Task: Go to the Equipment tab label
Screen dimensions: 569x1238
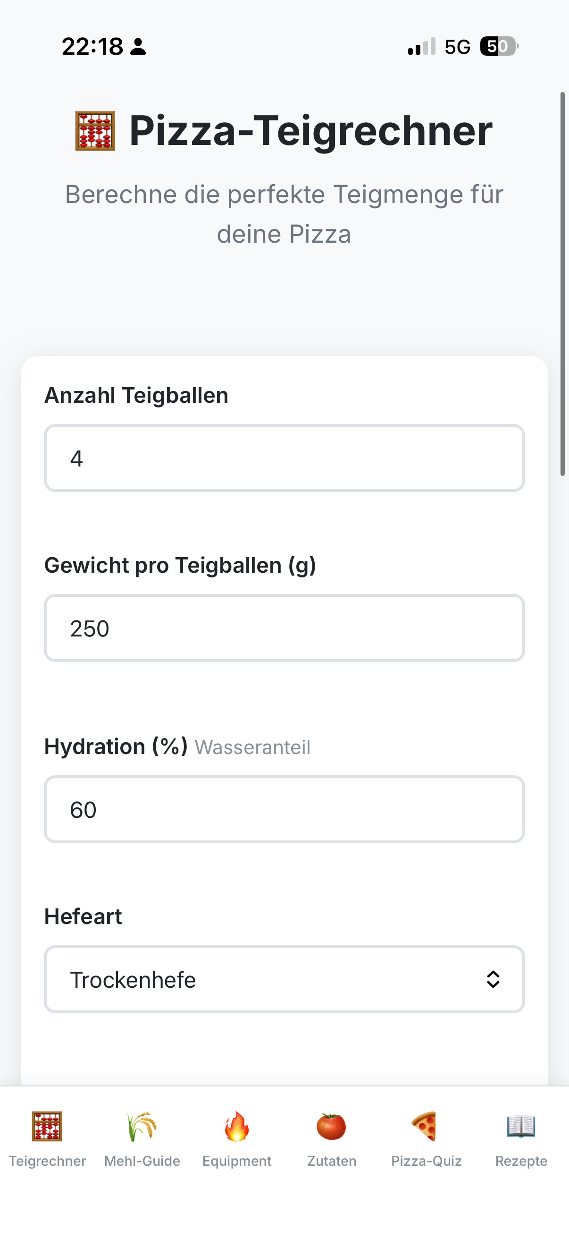Action: [x=236, y=1161]
